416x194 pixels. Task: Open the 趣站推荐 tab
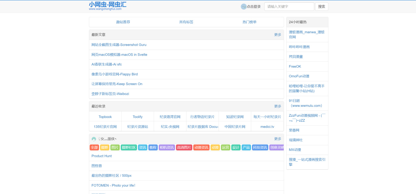coord(123,22)
